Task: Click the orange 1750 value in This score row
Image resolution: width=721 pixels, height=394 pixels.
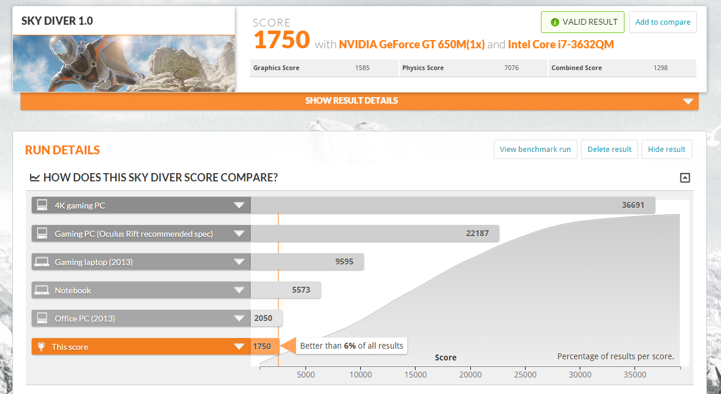Action: 262,347
